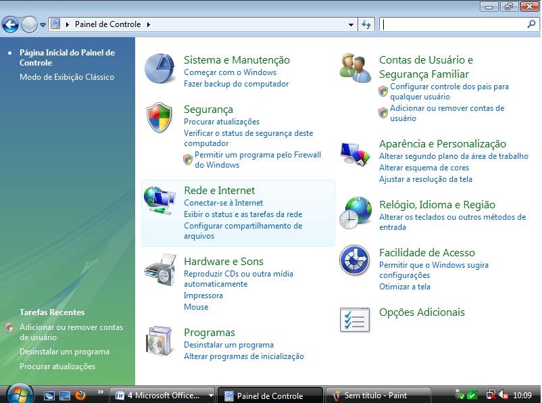Screen dimensions: 542x403
Task: Click the Hardware e Sons printer icon
Action: (x=159, y=270)
